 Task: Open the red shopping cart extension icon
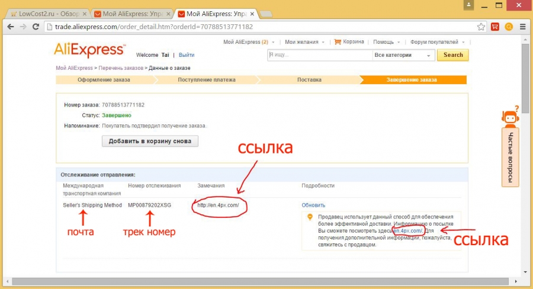coord(495,27)
